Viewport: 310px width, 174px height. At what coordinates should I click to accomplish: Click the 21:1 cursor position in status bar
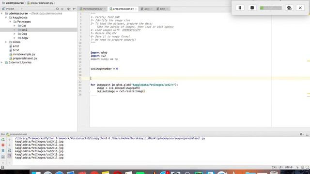coord(274,167)
